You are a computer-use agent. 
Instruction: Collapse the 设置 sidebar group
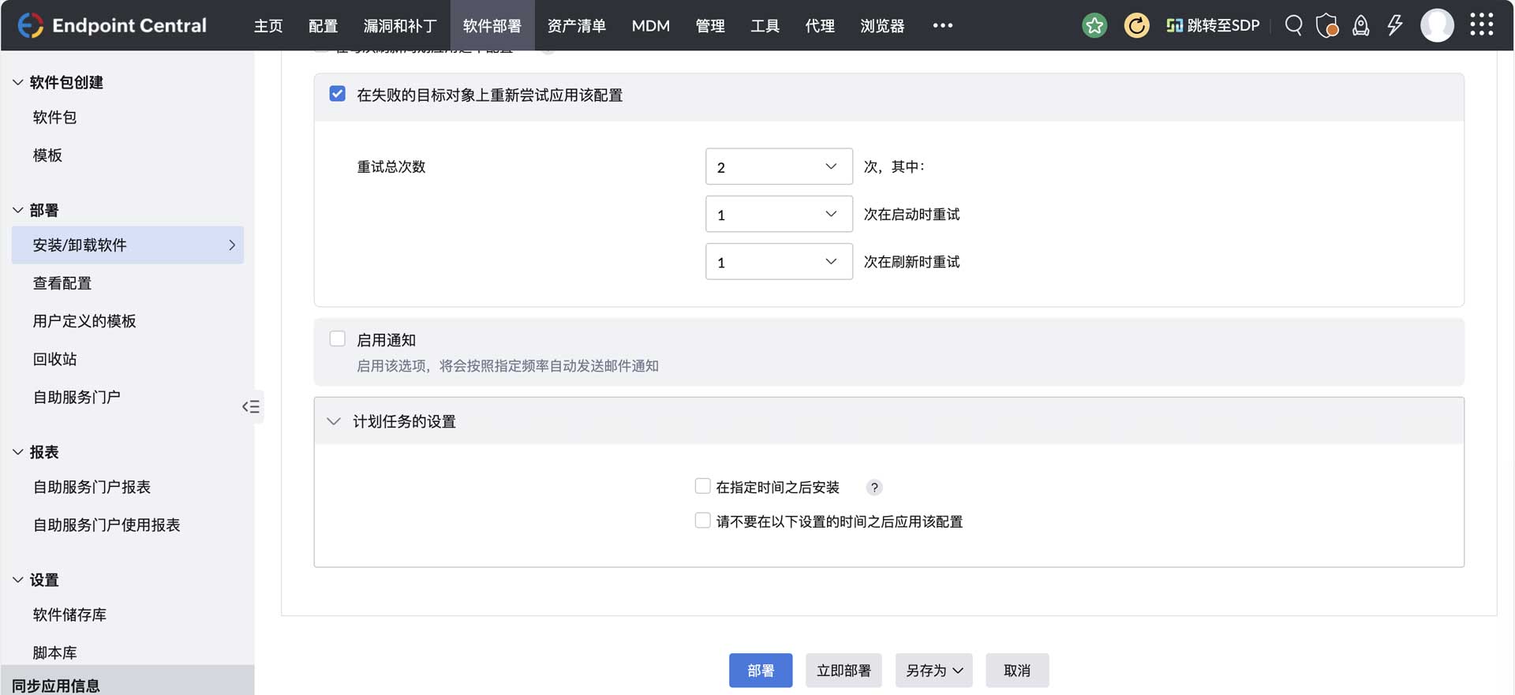click(x=18, y=580)
